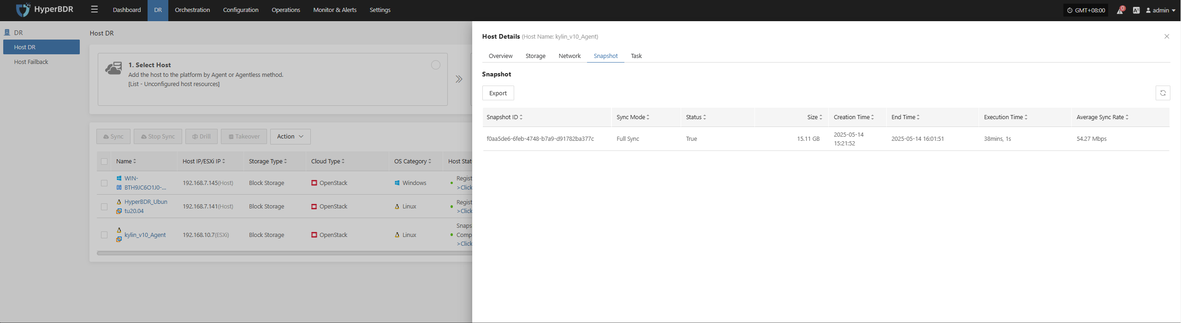Check the HyperBDR_Ubuntu20.04 host row
Image resolution: width=1181 pixels, height=323 pixels.
tap(104, 207)
